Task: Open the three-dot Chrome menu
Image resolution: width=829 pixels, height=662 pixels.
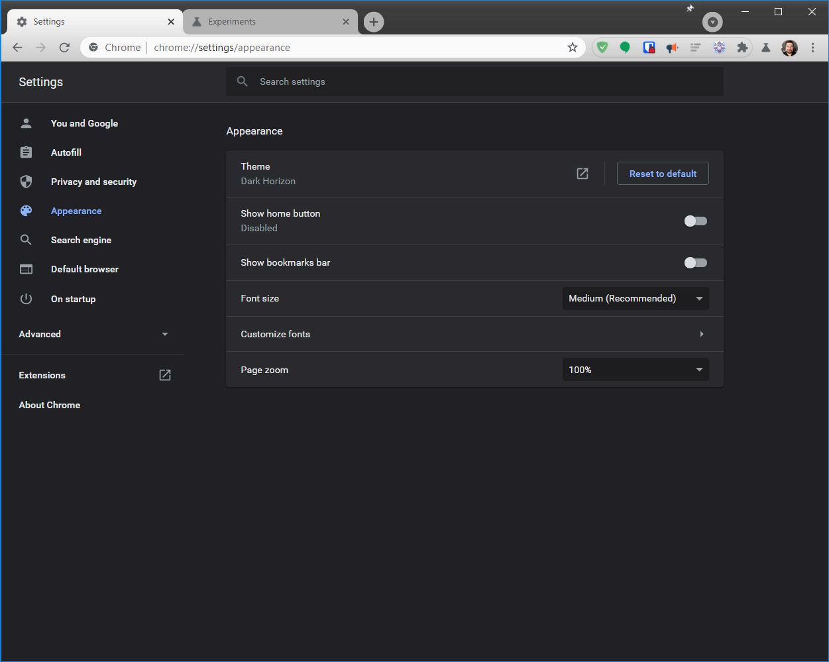Action: coord(813,47)
